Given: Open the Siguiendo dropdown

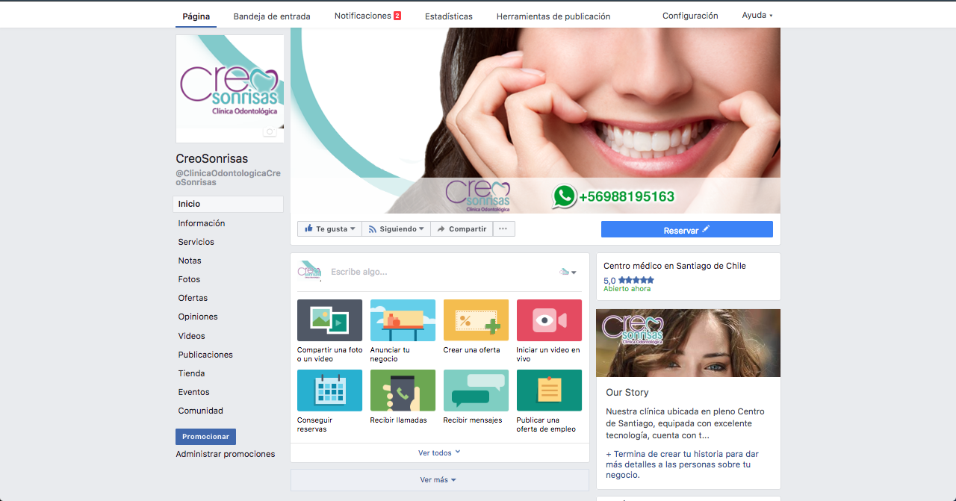Looking at the screenshot, I should pyautogui.click(x=396, y=229).
